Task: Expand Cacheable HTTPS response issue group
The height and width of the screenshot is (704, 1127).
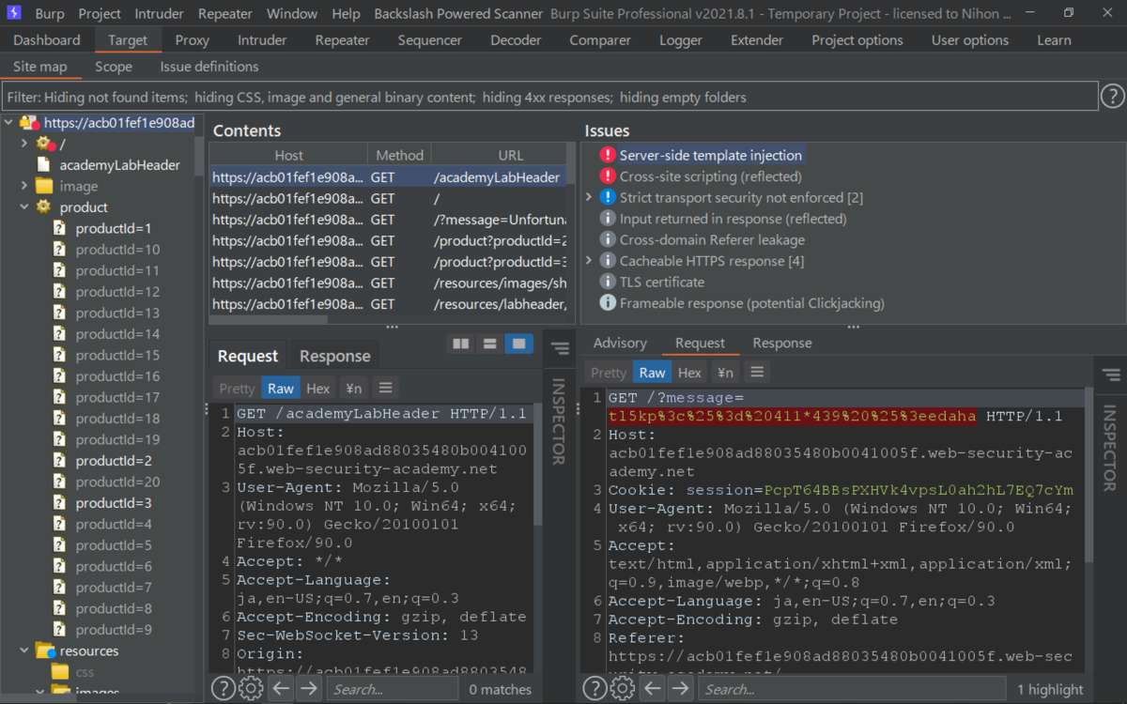Action: 589,261
